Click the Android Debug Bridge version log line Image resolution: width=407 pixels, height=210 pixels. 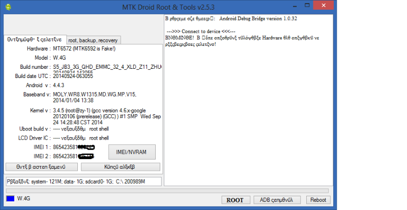tap(231, 18)
